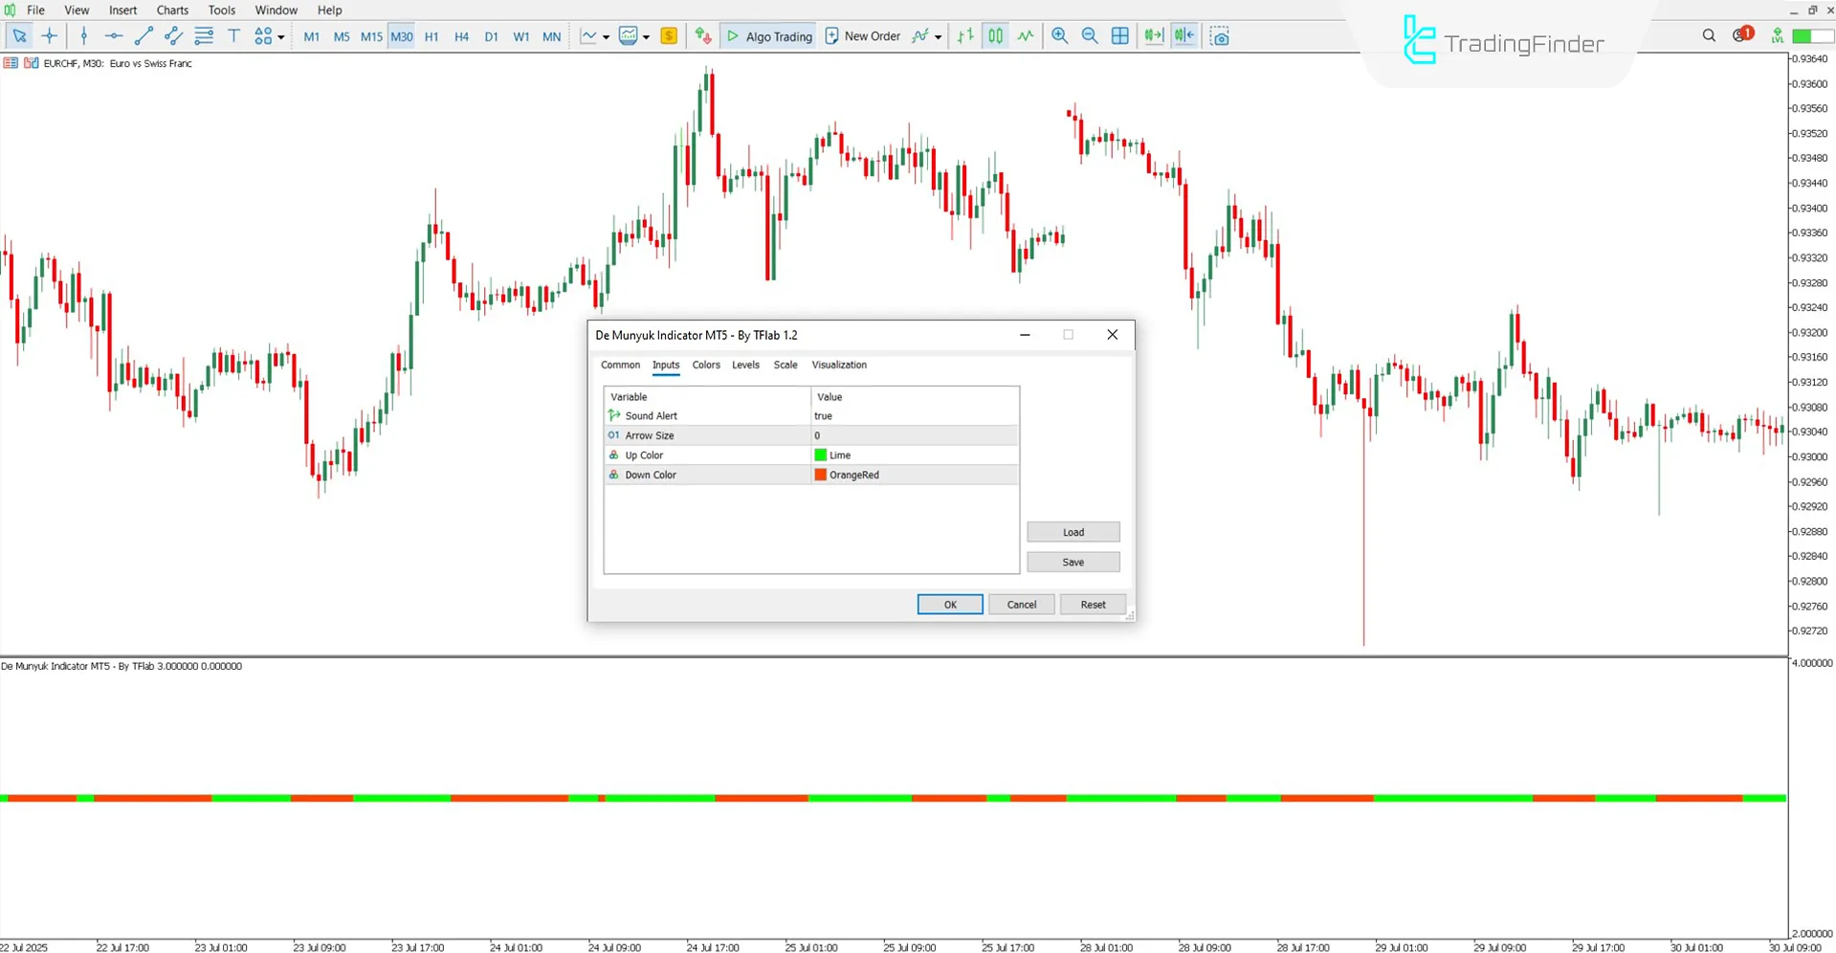Open the Charts menu
The height and width of the screenshot is (953, 1836).
click(172, 10)
